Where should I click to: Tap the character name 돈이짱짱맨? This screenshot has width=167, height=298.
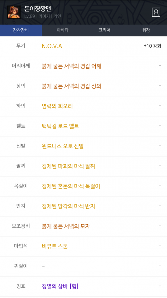tap(38, 9)
